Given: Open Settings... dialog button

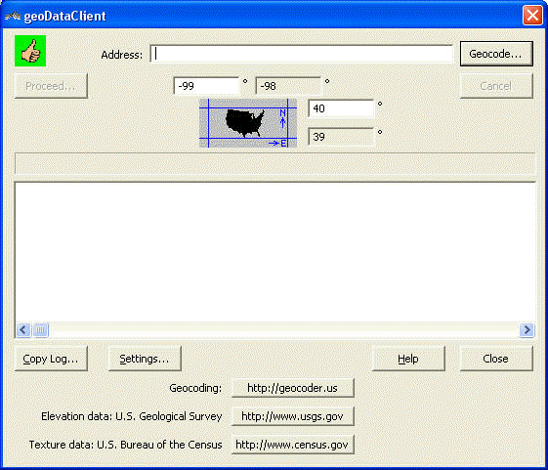Looking at the screenshot, I should coord(145,359).
